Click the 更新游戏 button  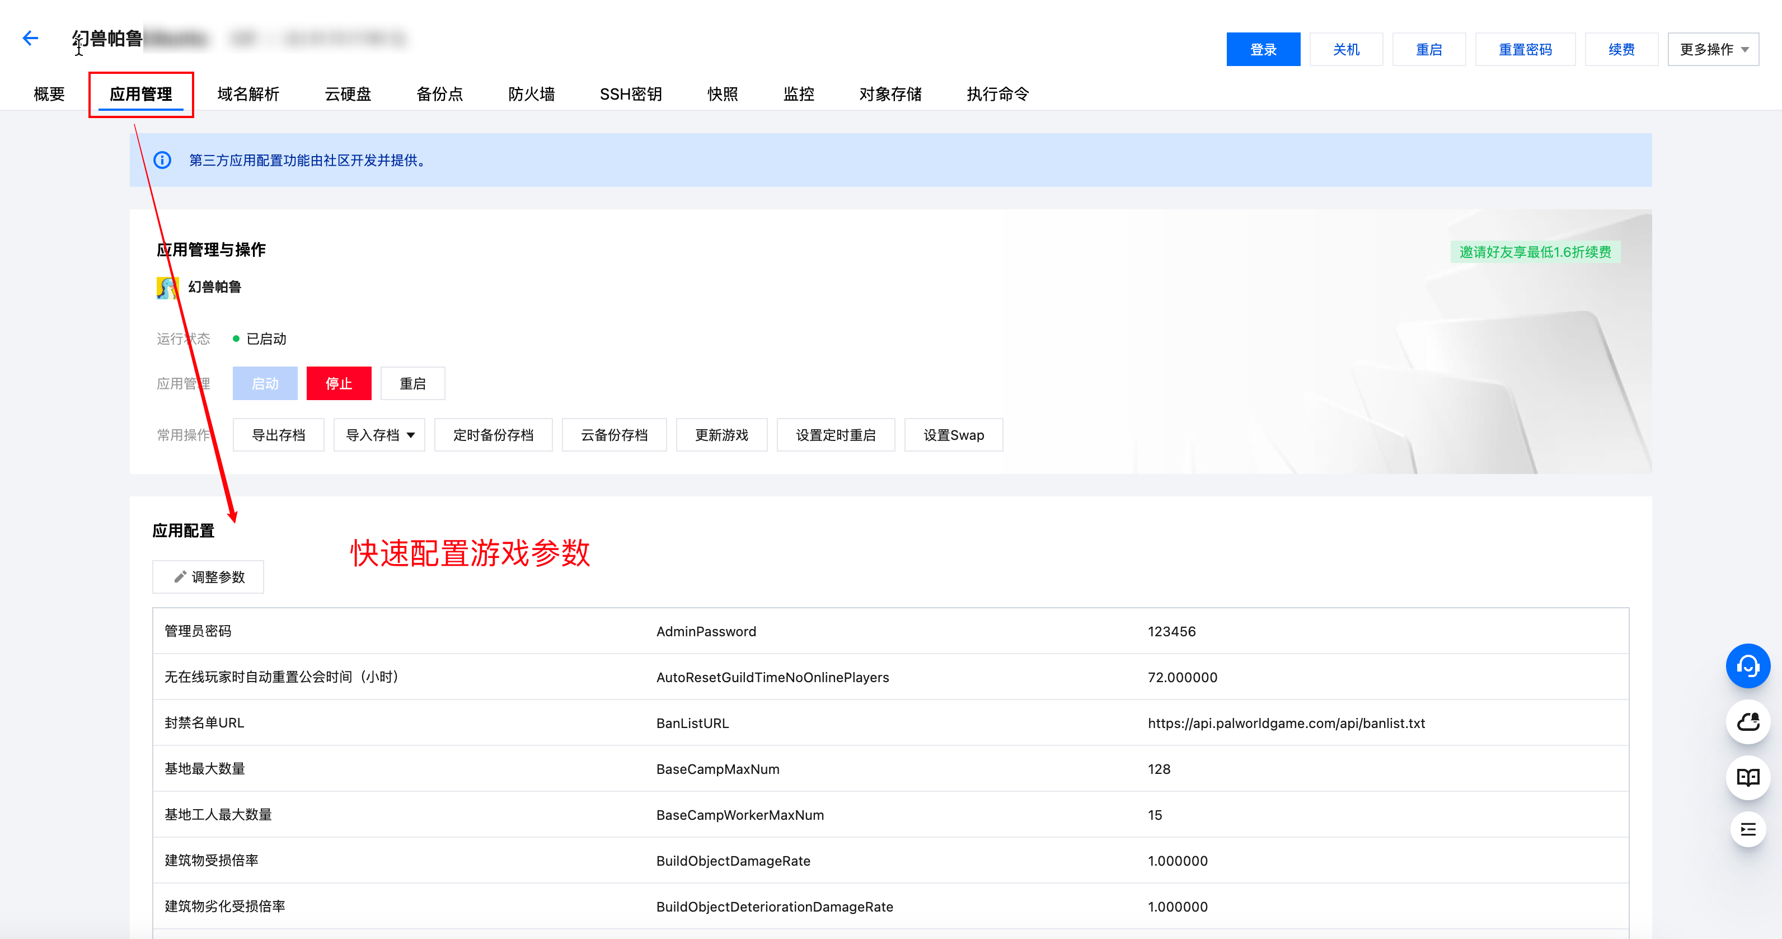coord(721,435)
